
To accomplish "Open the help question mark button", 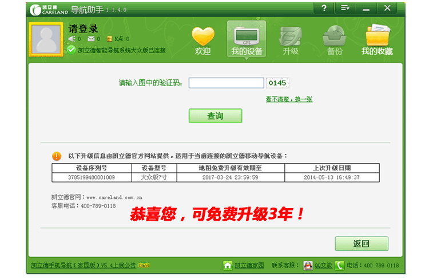I will (324, 8).
